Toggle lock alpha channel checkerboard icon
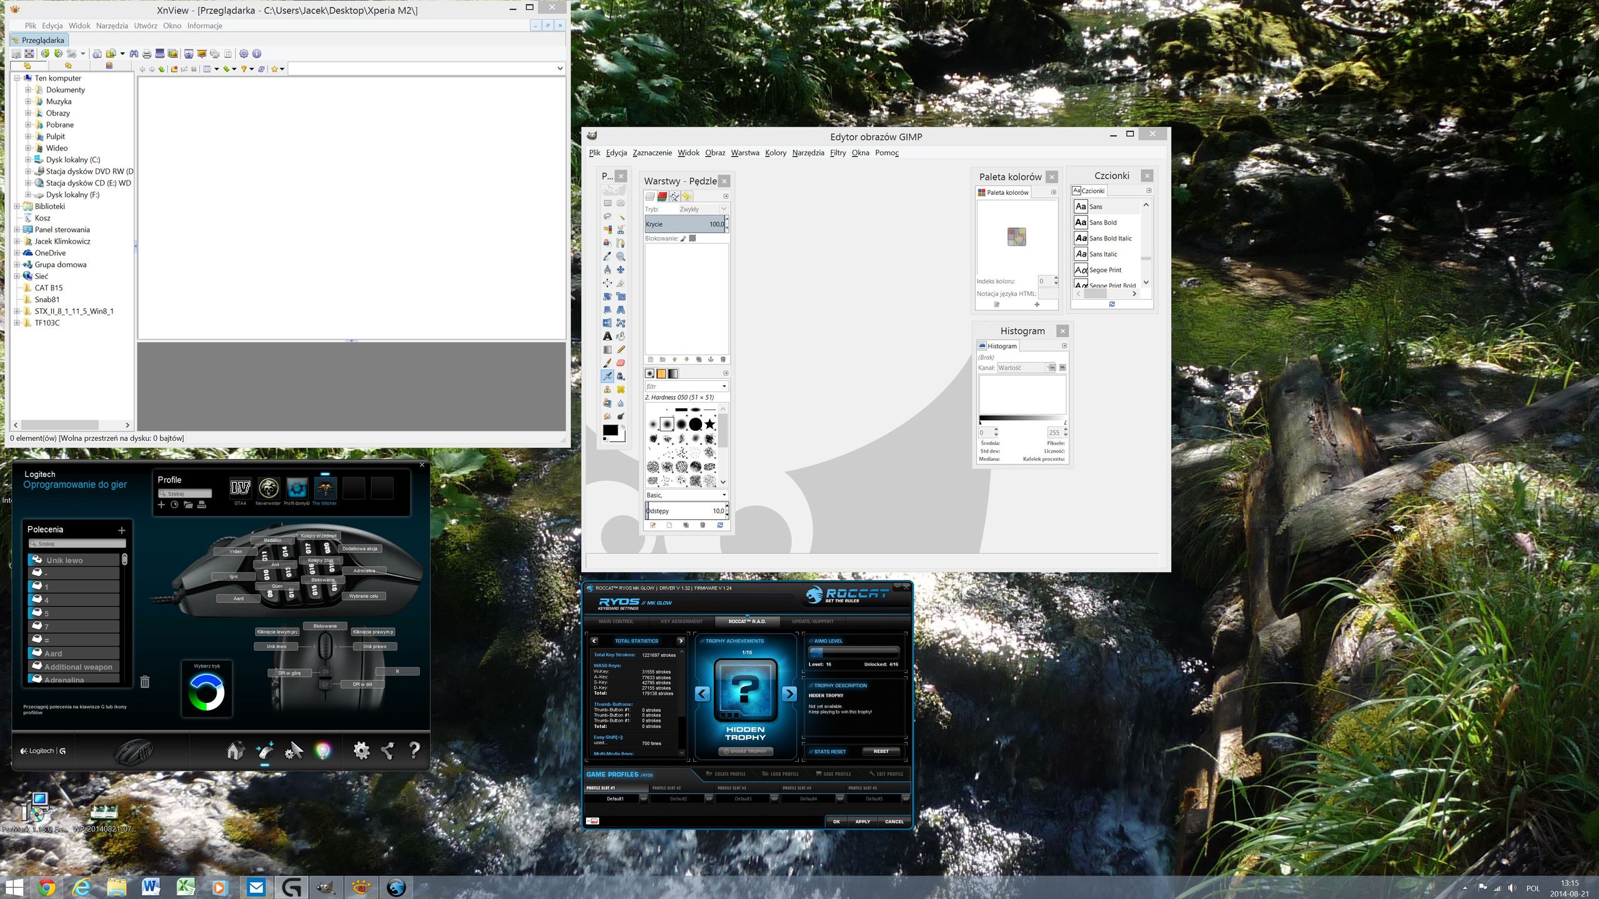This screenshot has height=899, width=1599. 693,238
